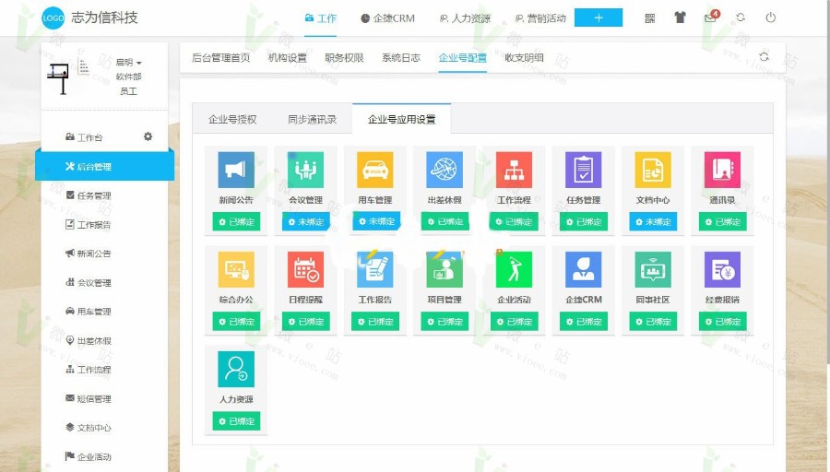Click 未绑定 button under 文档中心
Screen dimensions: 830x472
pyautogui.click(x=653, y=222)
